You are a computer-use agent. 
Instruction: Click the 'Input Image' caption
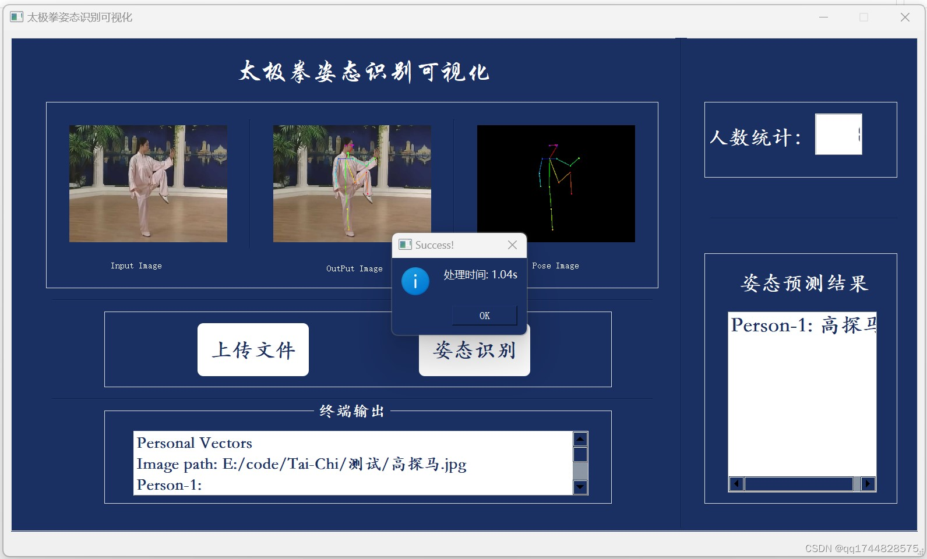(x=136, y=266)
